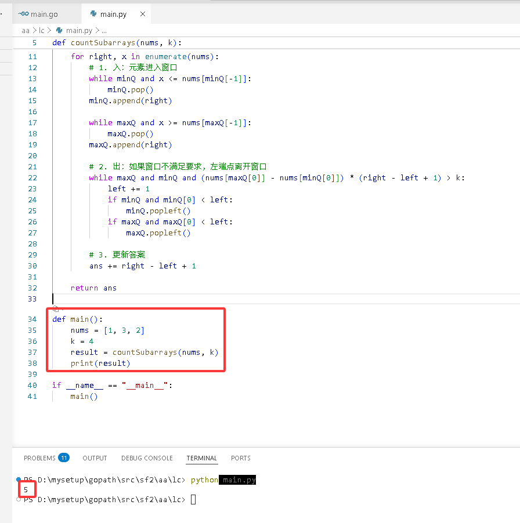This screenshot has height=523, width=520.
Task: Click sticky header line countSubarrays definition
Action: pos(117,43)
